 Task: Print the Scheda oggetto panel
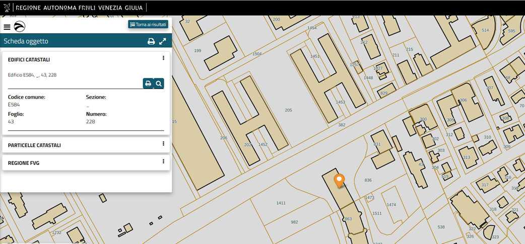click(x=151, y=41)
